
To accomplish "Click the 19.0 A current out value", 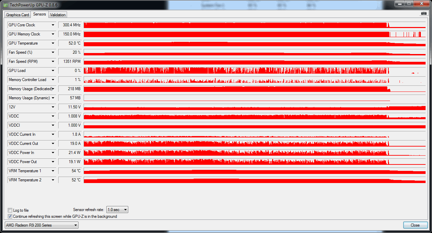I will [x=70, y=144].
